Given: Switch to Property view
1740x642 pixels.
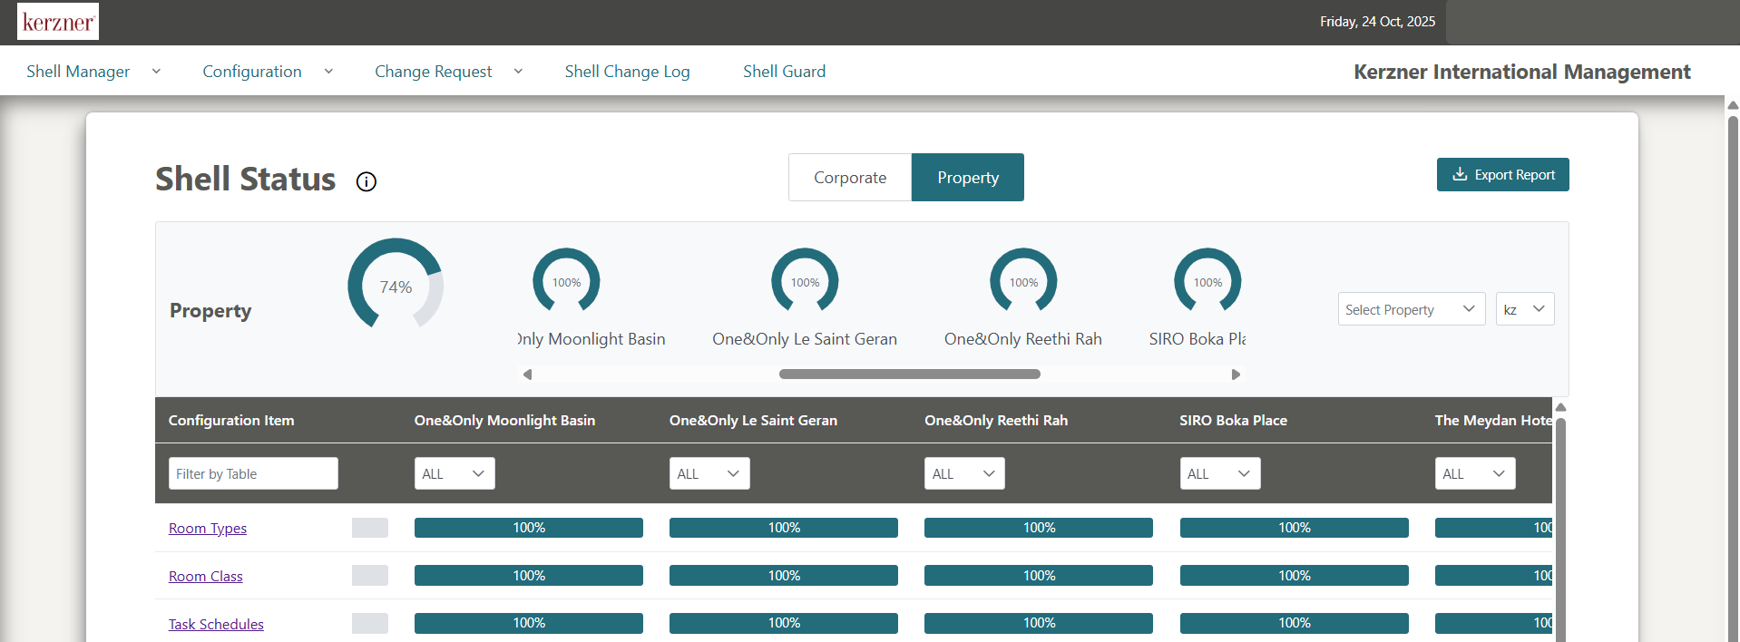Looking at the screenshot, I should 967,178.
